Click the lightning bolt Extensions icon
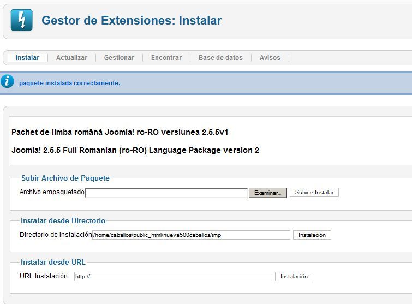The width and height of the screenshot is (412, 304). [x=21, y=20]
